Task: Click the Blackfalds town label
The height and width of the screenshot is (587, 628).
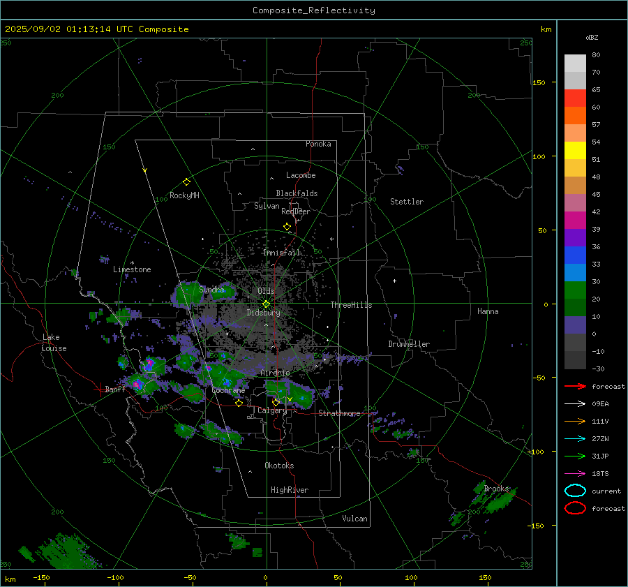Action: click(x=297, y=193)
